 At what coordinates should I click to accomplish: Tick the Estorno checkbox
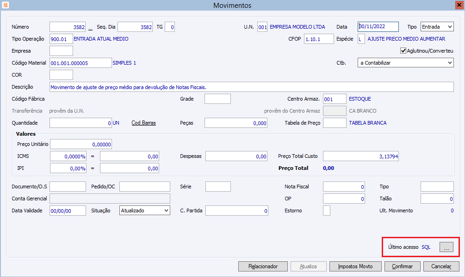point(327,211)
